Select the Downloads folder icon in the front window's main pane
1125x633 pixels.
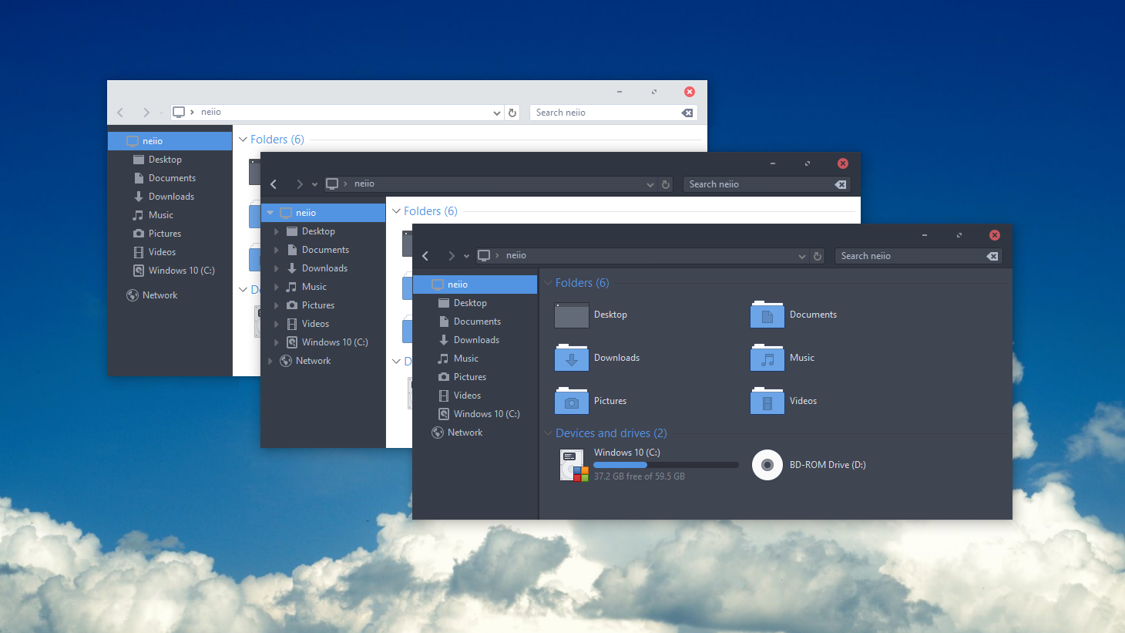tap(572, 358)
